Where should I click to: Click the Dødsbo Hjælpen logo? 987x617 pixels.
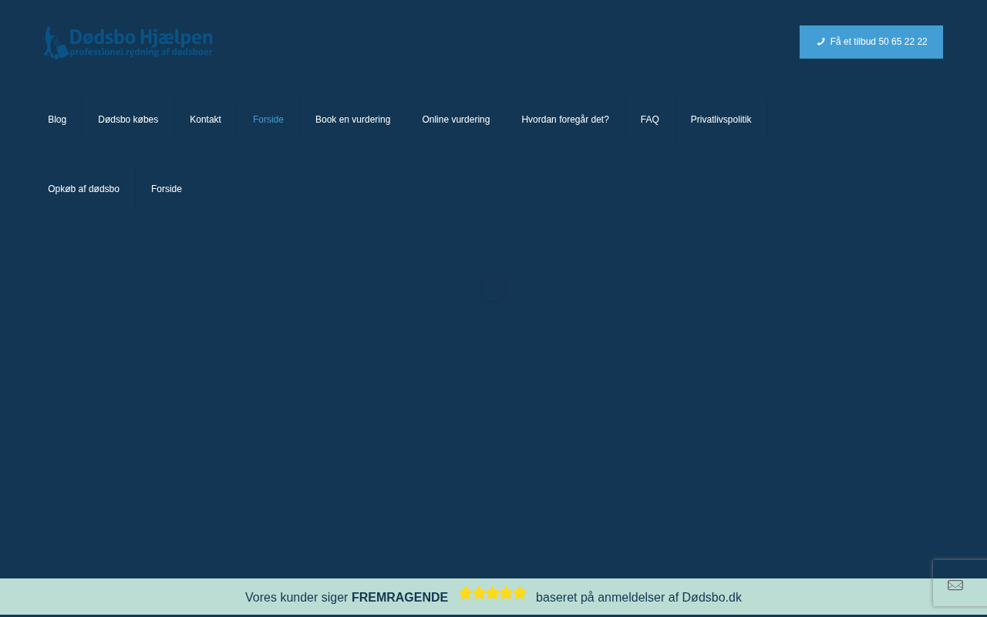(x=128, y=42)
